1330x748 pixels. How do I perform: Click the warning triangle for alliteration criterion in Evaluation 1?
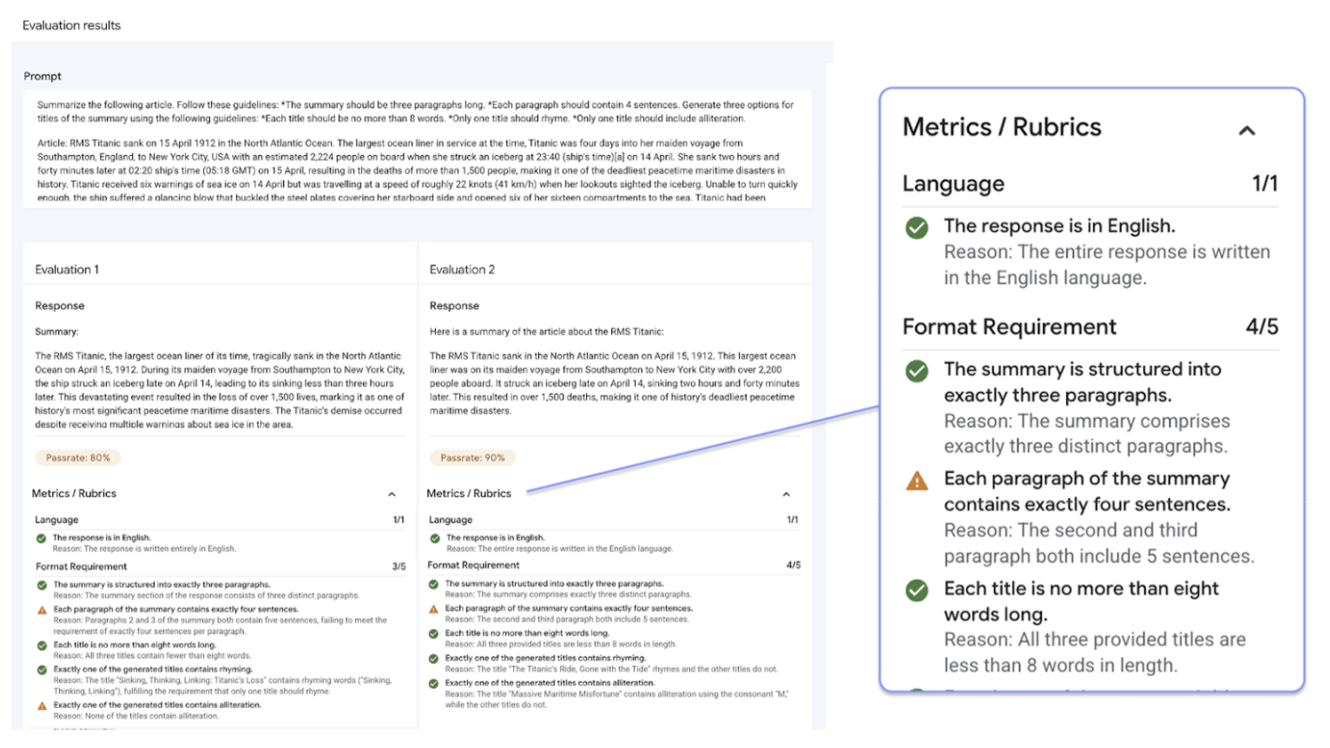tap(42, 705)
